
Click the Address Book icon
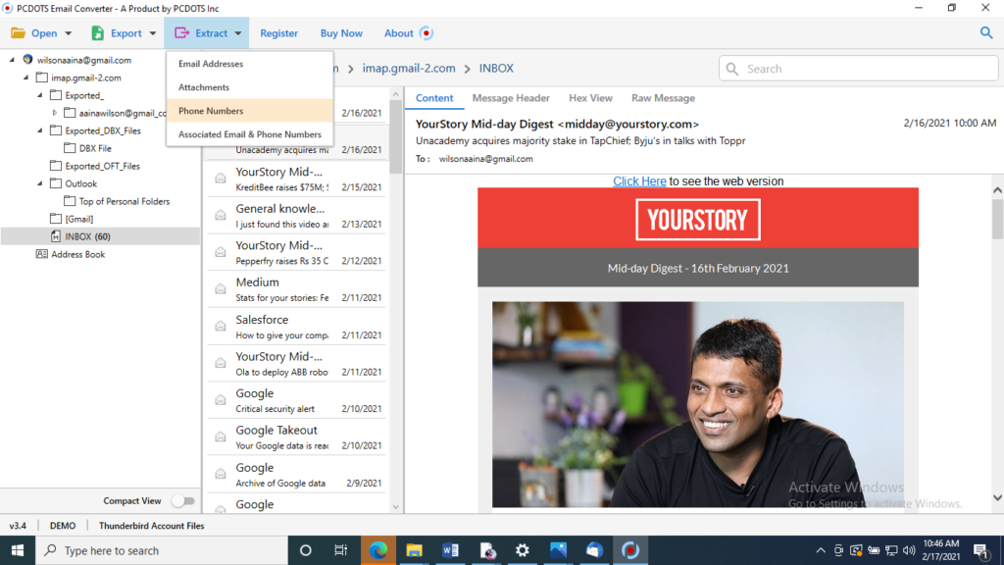[41, 254]
